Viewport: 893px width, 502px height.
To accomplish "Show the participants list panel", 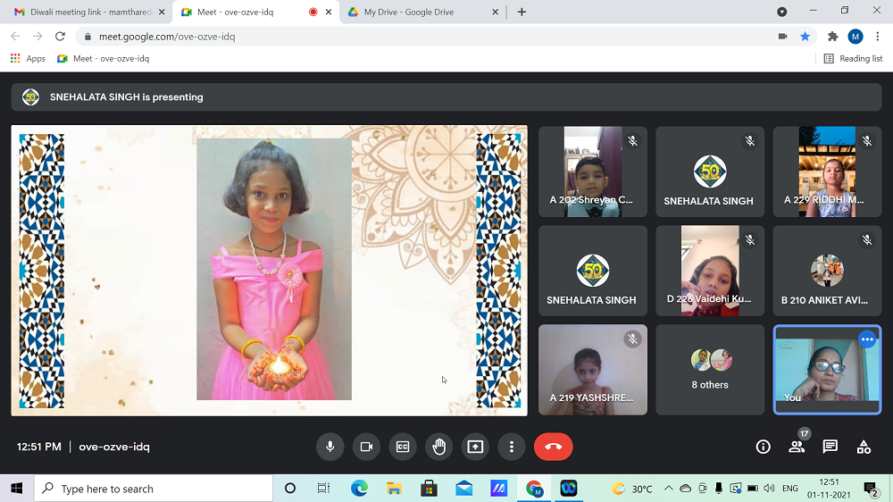I will point(797,447).
